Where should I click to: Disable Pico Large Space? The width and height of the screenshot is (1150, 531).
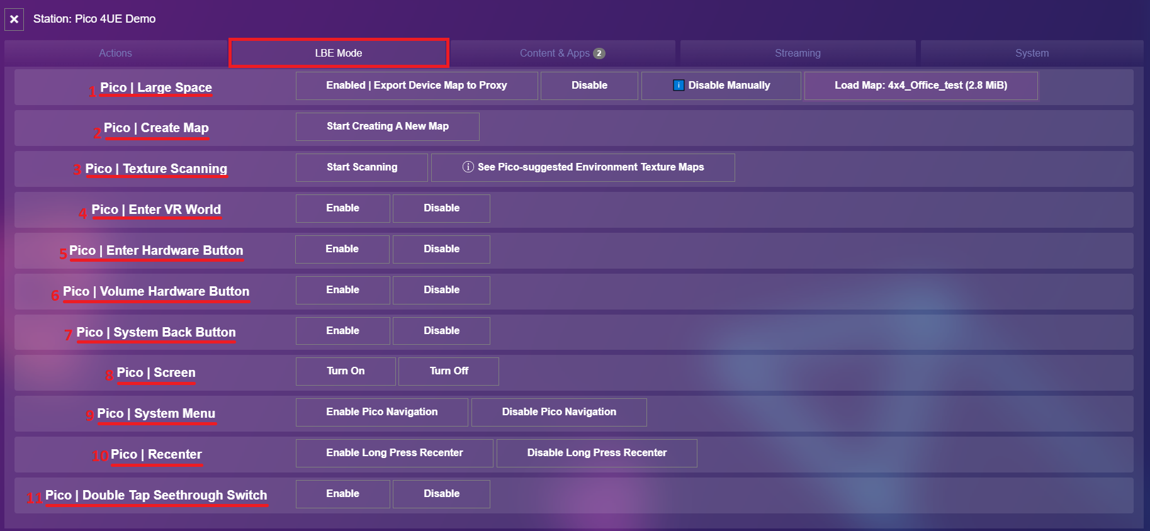(589, 86)
